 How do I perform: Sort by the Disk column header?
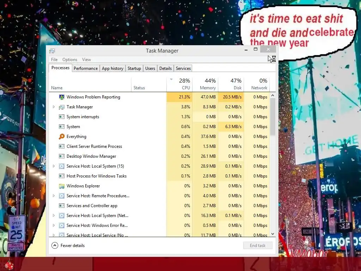[x=231, y=84]
